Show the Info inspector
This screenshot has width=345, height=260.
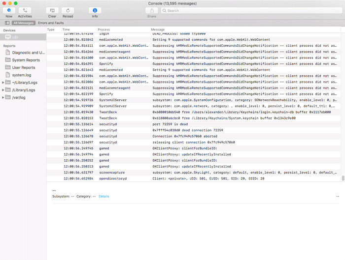coord(95,10)
